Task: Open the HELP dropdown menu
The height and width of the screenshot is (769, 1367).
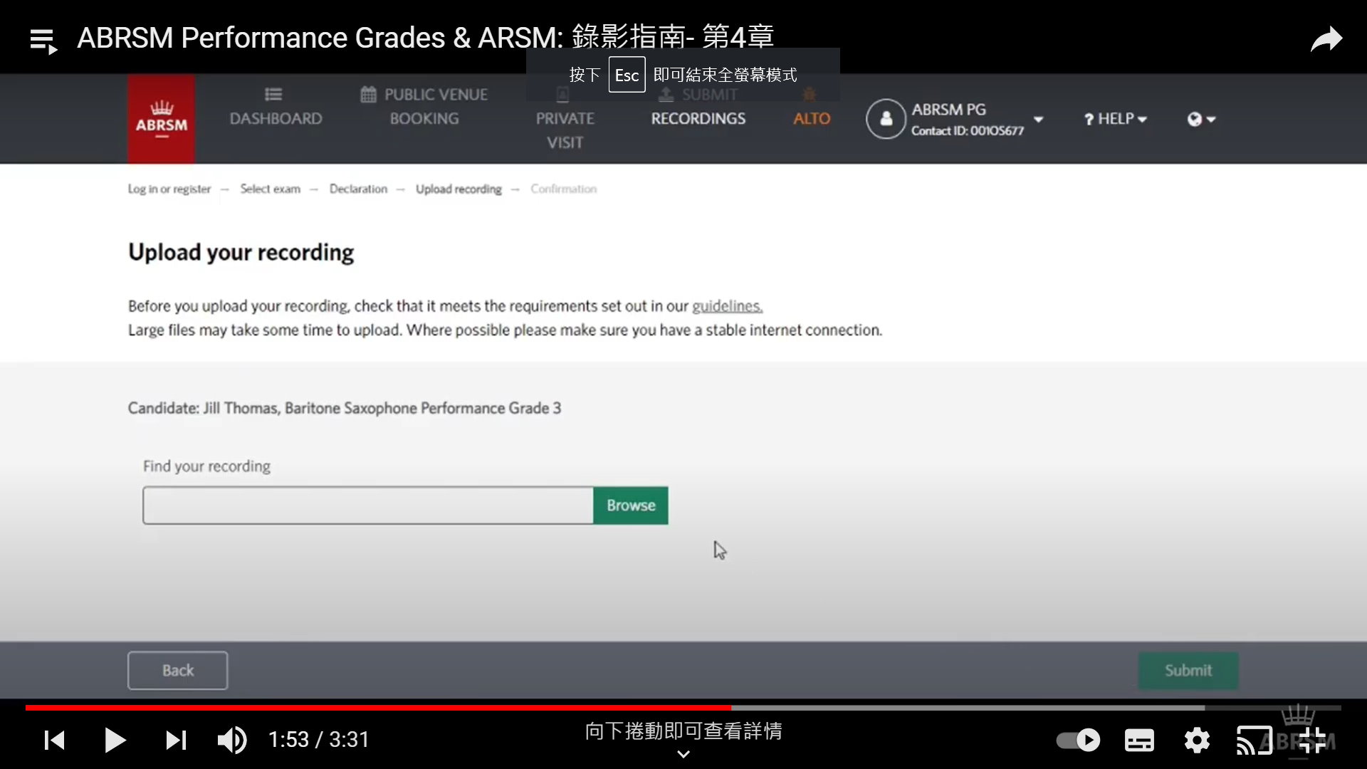Action: click(1115, 119)
